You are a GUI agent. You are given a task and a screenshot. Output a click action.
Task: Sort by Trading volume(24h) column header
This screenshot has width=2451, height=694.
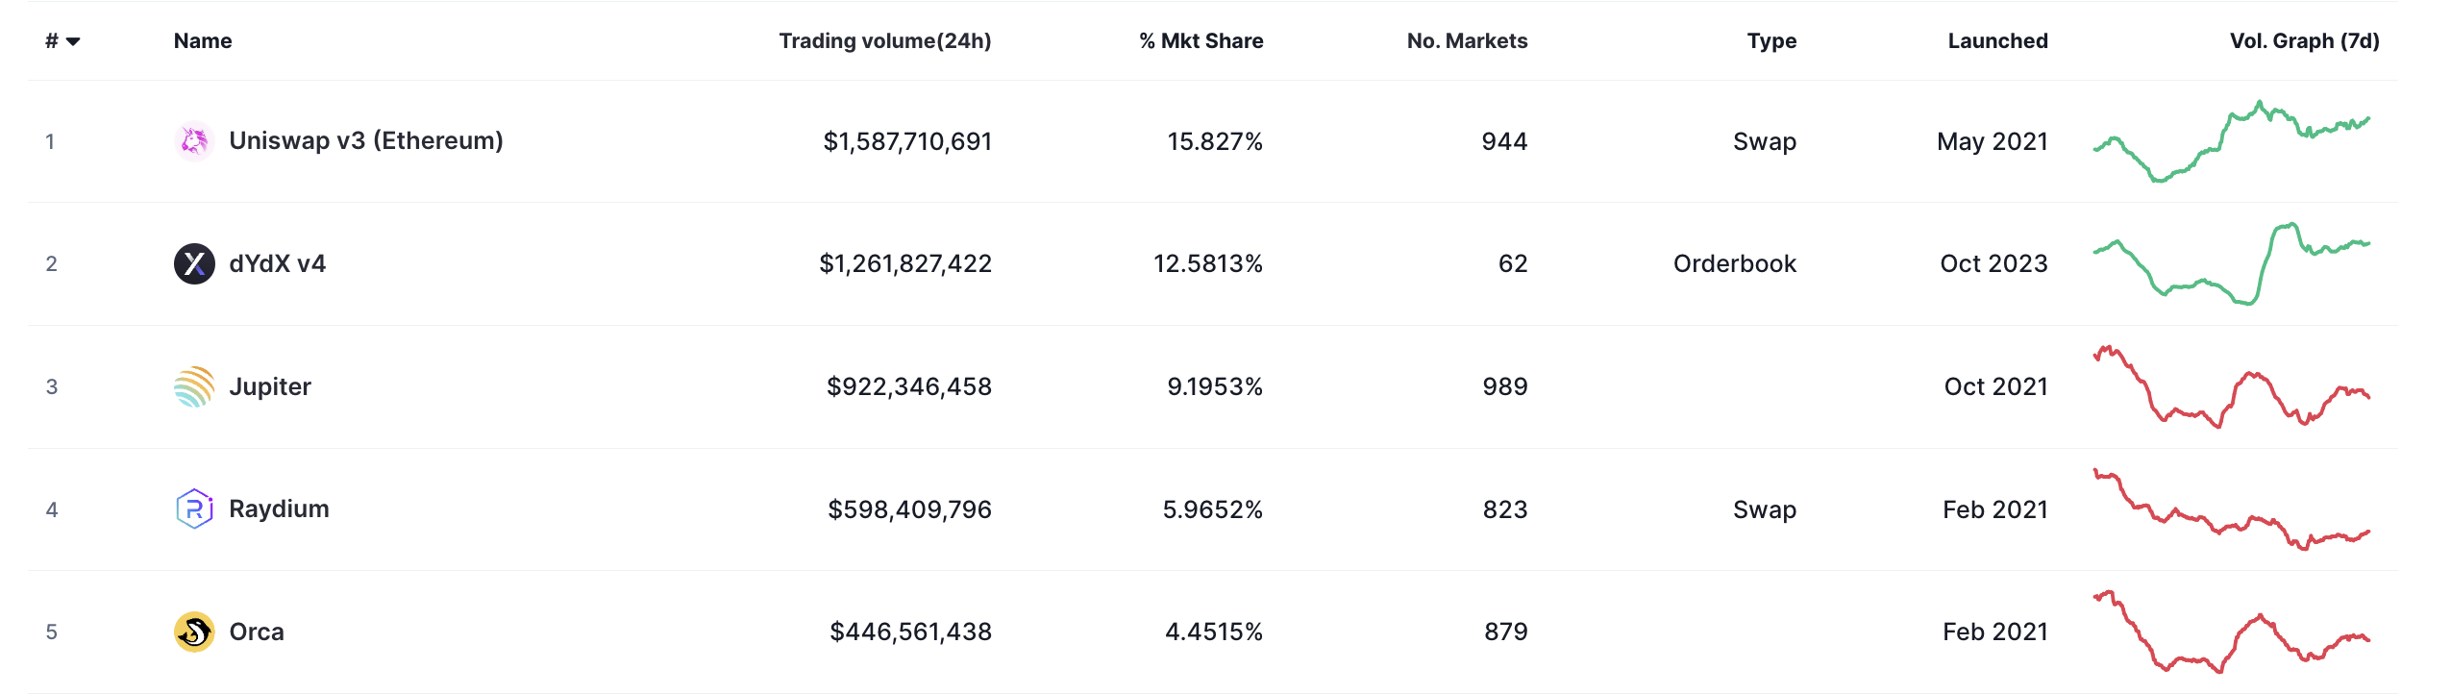pyautogui.click(x=884, y=41)
